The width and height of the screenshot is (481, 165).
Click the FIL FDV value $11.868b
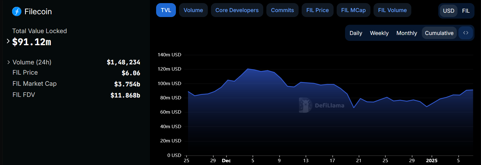click(125, 95)
